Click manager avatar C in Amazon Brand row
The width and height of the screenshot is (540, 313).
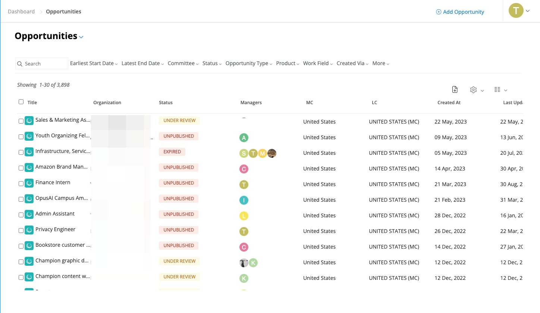[x=244, y=169]
